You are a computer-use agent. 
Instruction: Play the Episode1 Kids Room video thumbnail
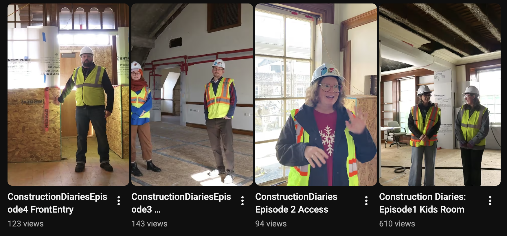[440, 95]
